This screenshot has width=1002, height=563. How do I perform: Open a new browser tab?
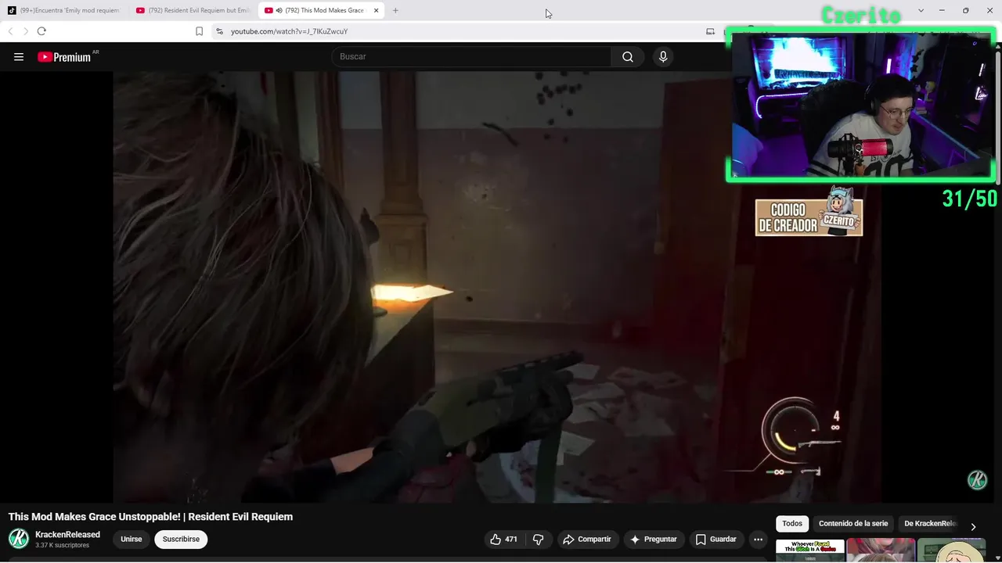[x=395, y=10]
